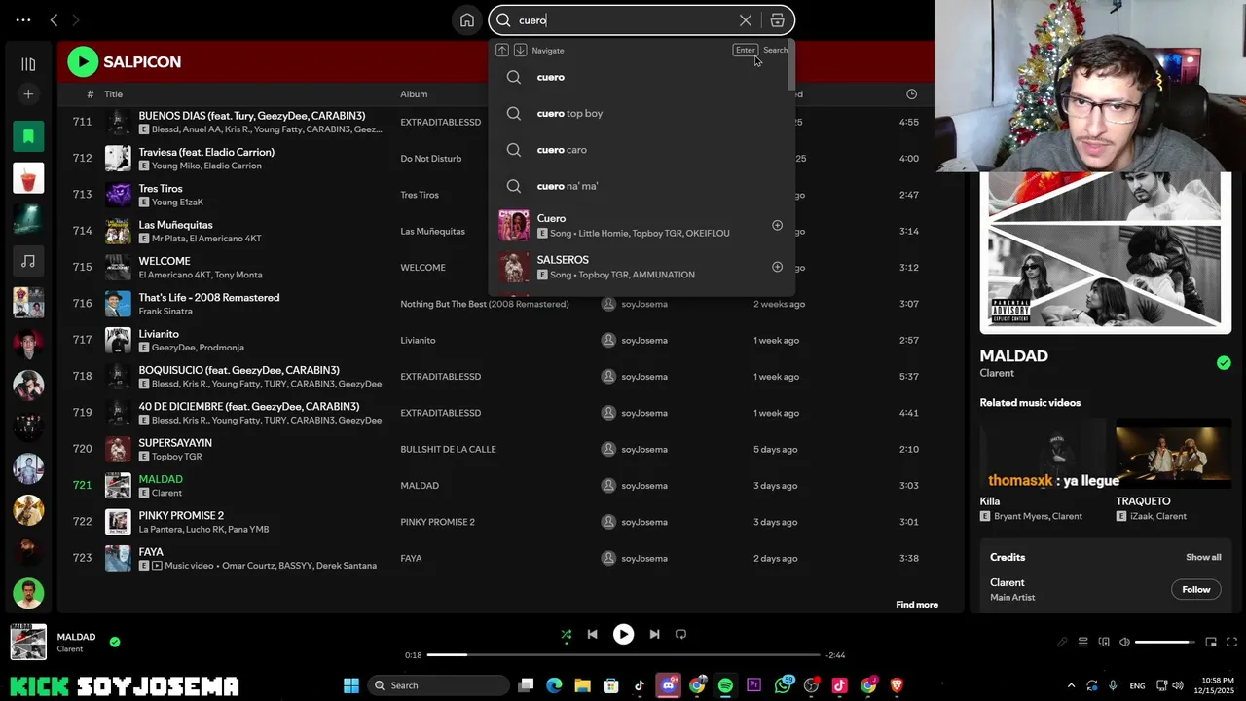Screen dimensions: 1246x701
Task: Sort by duration clock column icon
Action: coord(912,94)
